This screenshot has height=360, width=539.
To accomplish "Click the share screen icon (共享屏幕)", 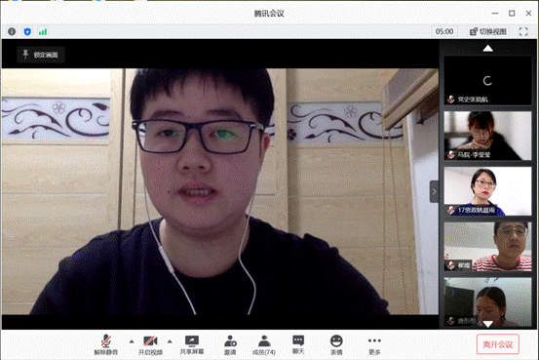I will click(192, 344).
